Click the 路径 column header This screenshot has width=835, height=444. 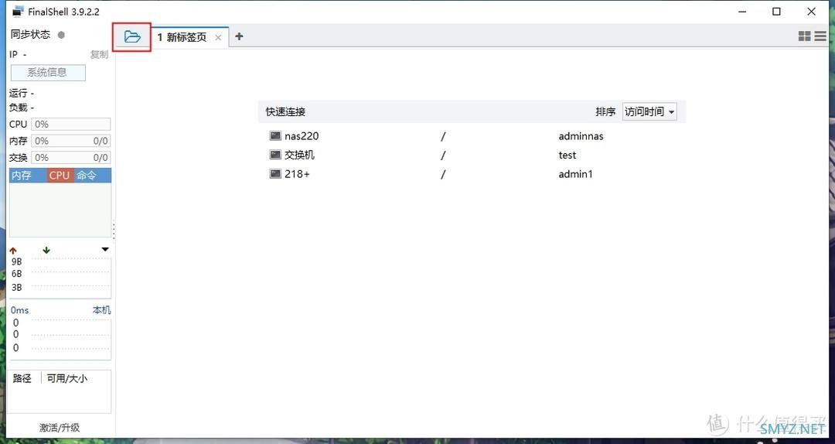tap(22, 378)
